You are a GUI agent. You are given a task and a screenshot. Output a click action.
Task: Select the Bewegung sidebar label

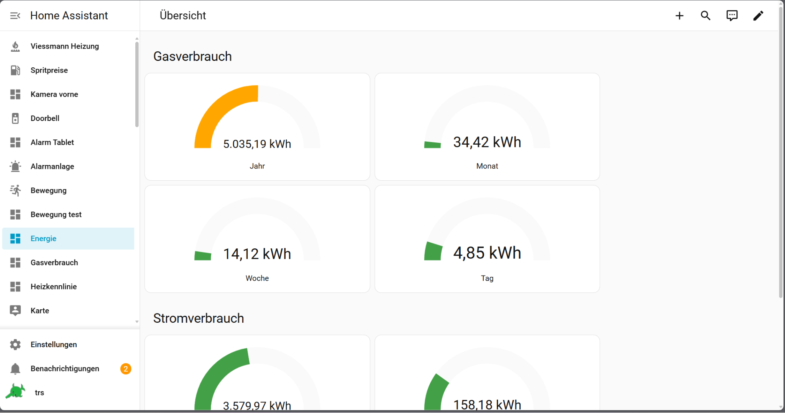48,191
